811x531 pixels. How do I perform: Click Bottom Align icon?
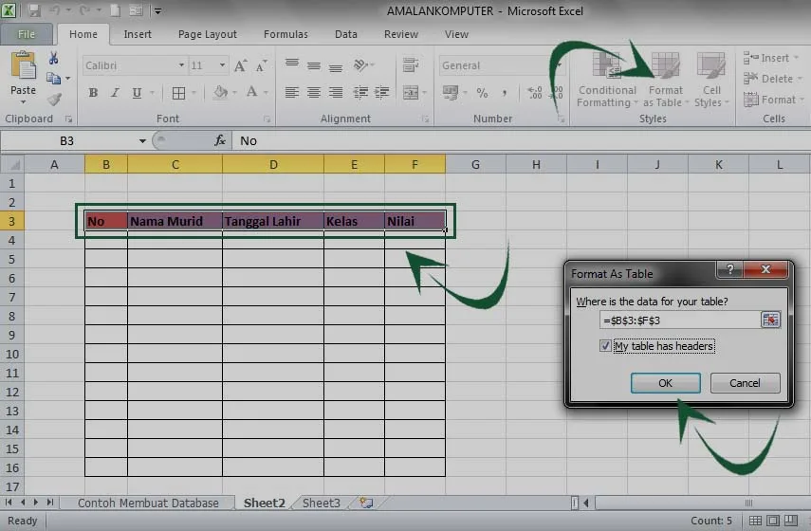pos(336,67)
